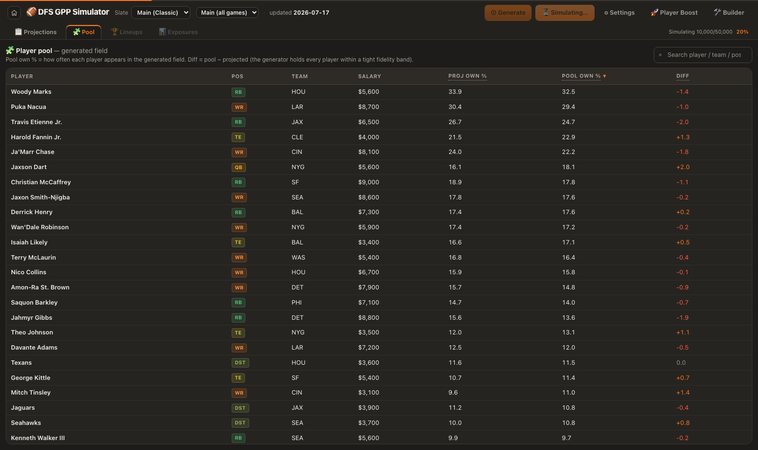Click WR badge for Davante Adams

pyautogui.click(x=239, y=348)
